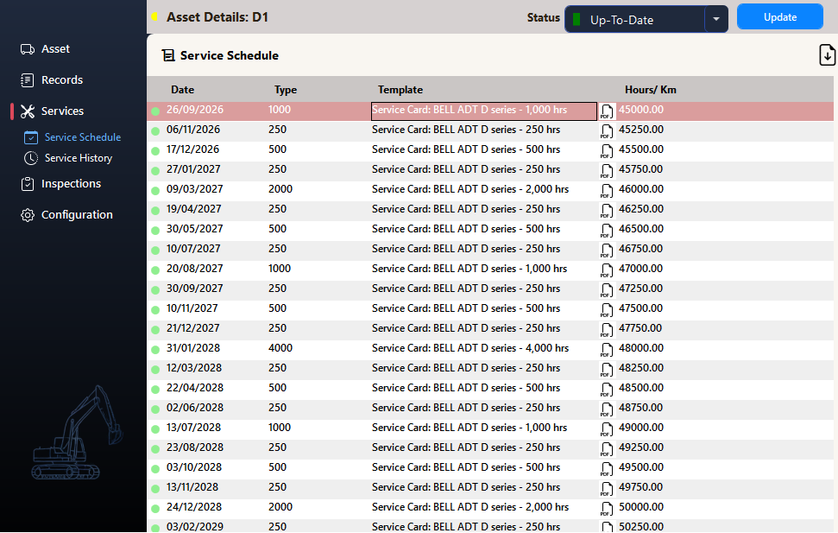This screenshot has width=838, height=533.
Task: Click green status dot for 06/11/2026 row
Action: click(x=155, y=131)
